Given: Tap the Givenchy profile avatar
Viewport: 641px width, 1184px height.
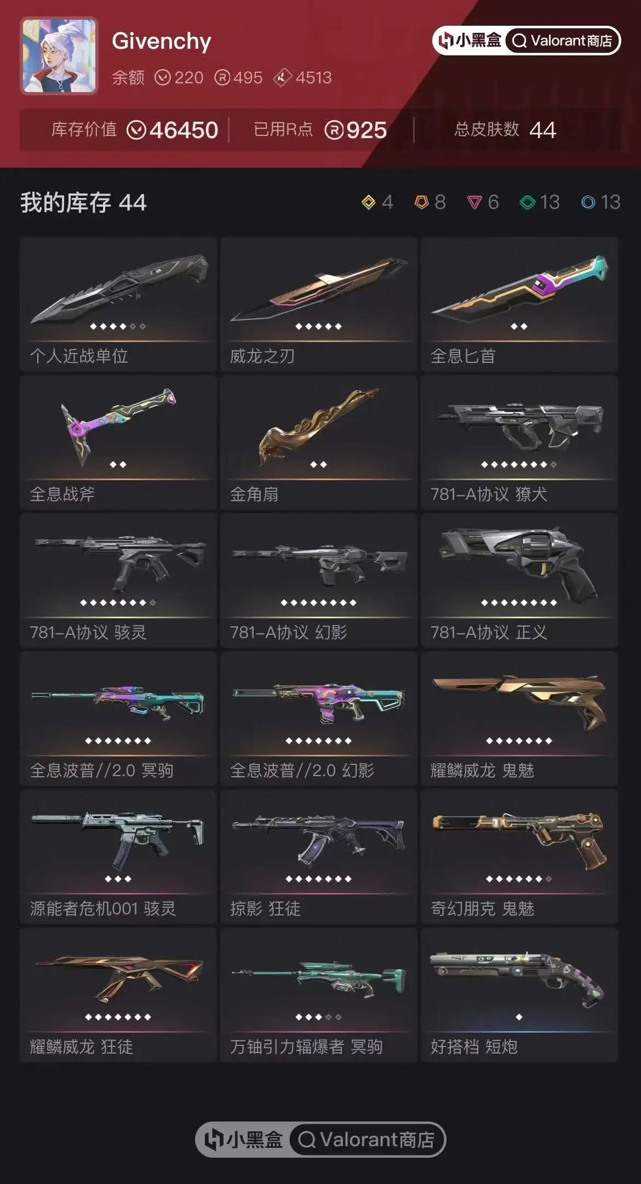Looking at the screenshot, I should tap(59, 56).
